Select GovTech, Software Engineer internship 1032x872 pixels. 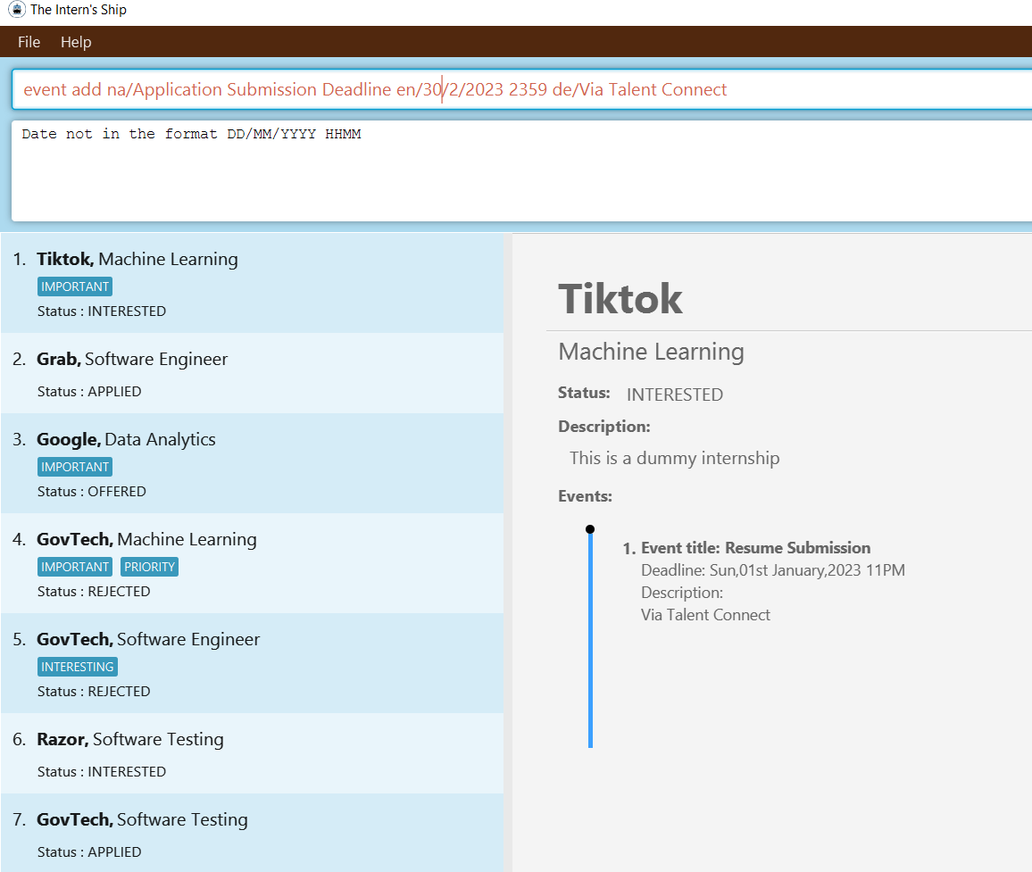pyautogui.click(x=252, y=663)
